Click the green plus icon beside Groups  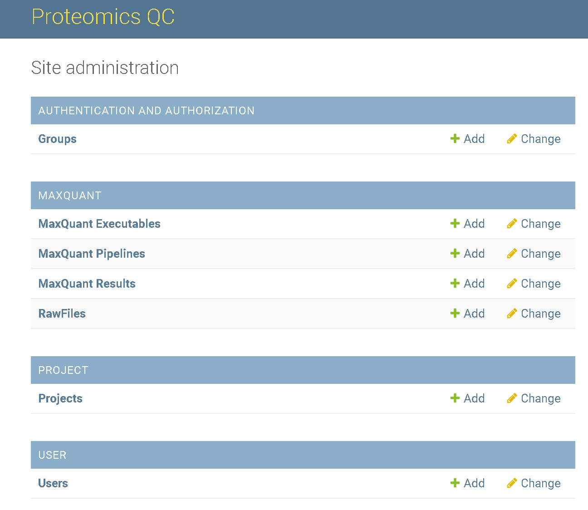(455, 139)
